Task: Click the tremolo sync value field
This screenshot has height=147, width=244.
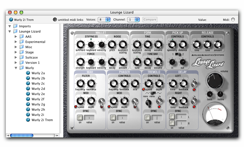Action: (157, 118)
